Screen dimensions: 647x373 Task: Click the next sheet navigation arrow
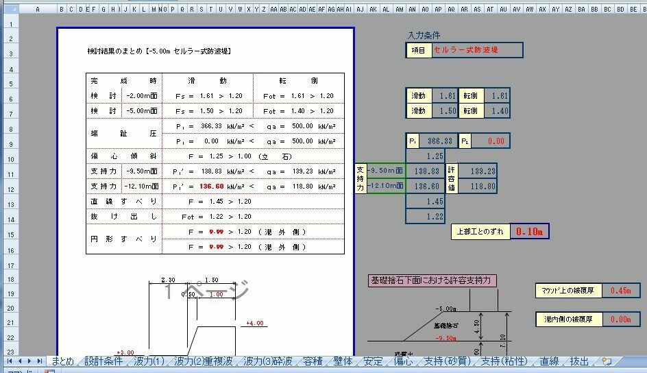29,361
